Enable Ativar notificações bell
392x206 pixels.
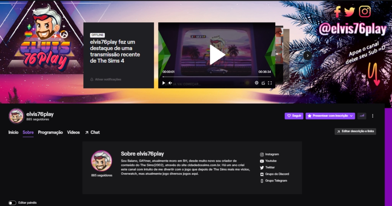coord(106,79)
